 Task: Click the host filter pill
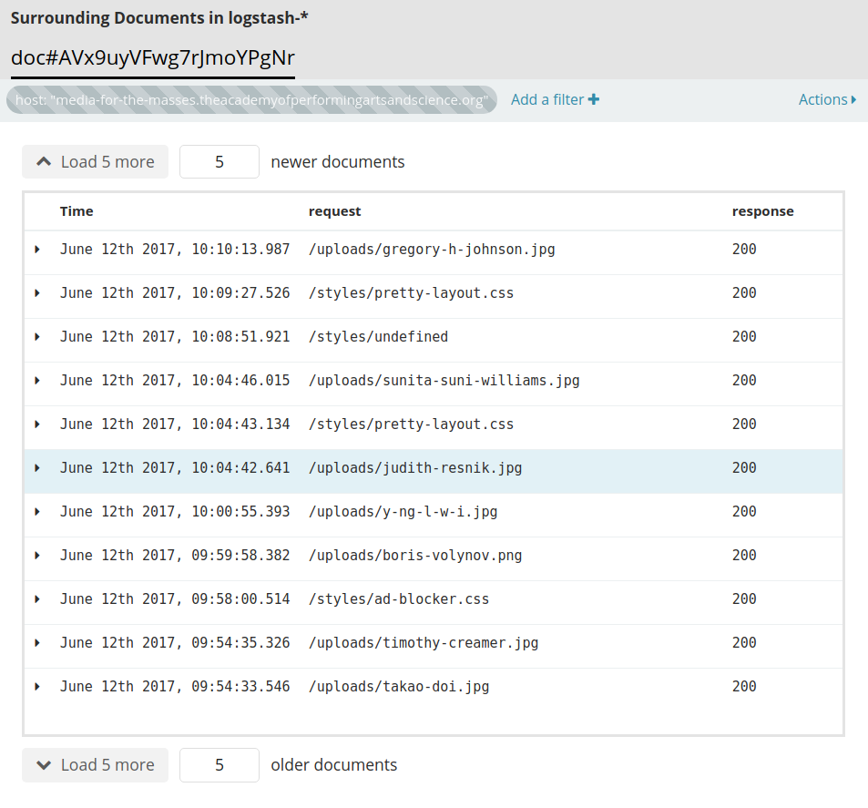pyautogui.click(x=251, y=100)
